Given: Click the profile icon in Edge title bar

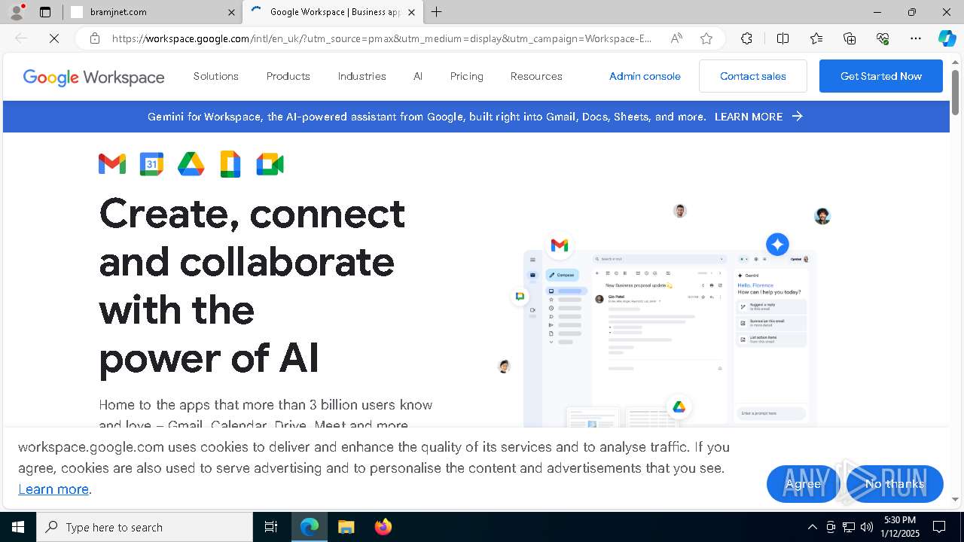Looking at the screenshot, I should [x=17, y=12].
